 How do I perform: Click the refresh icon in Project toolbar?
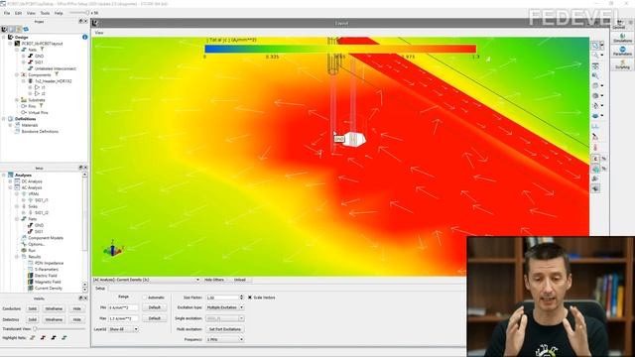[26, 29]
